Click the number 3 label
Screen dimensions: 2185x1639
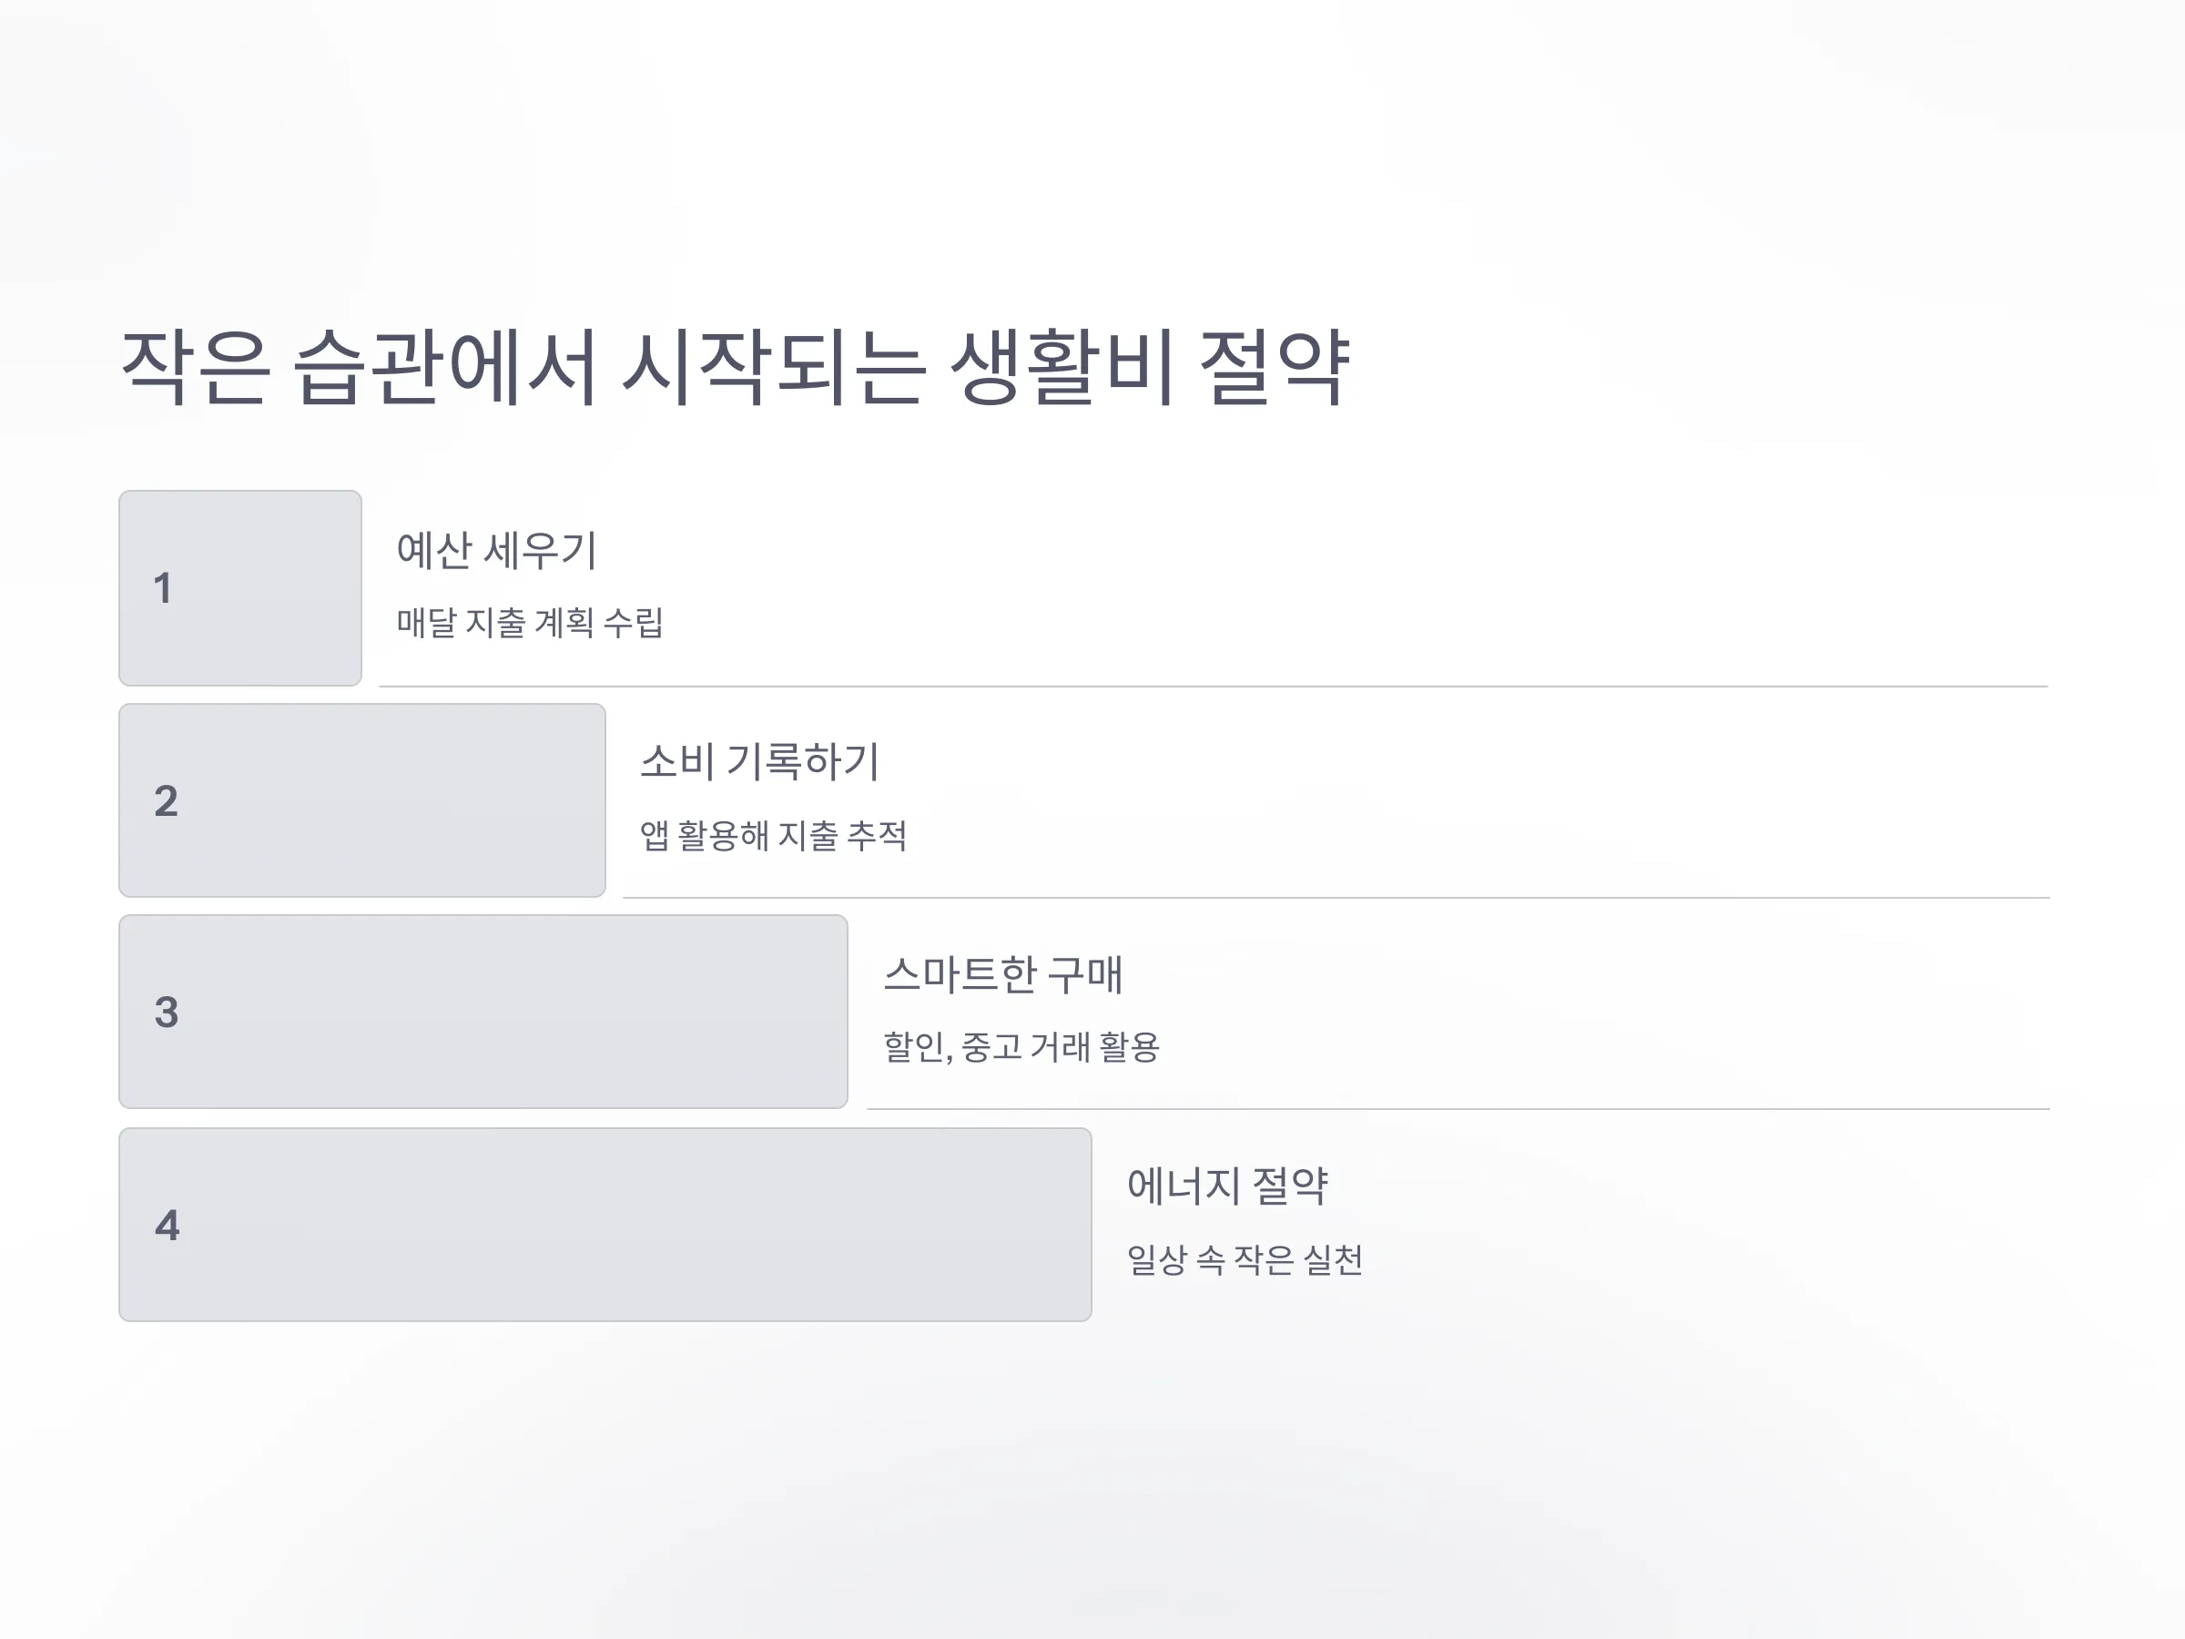(x=166, y=1013)
